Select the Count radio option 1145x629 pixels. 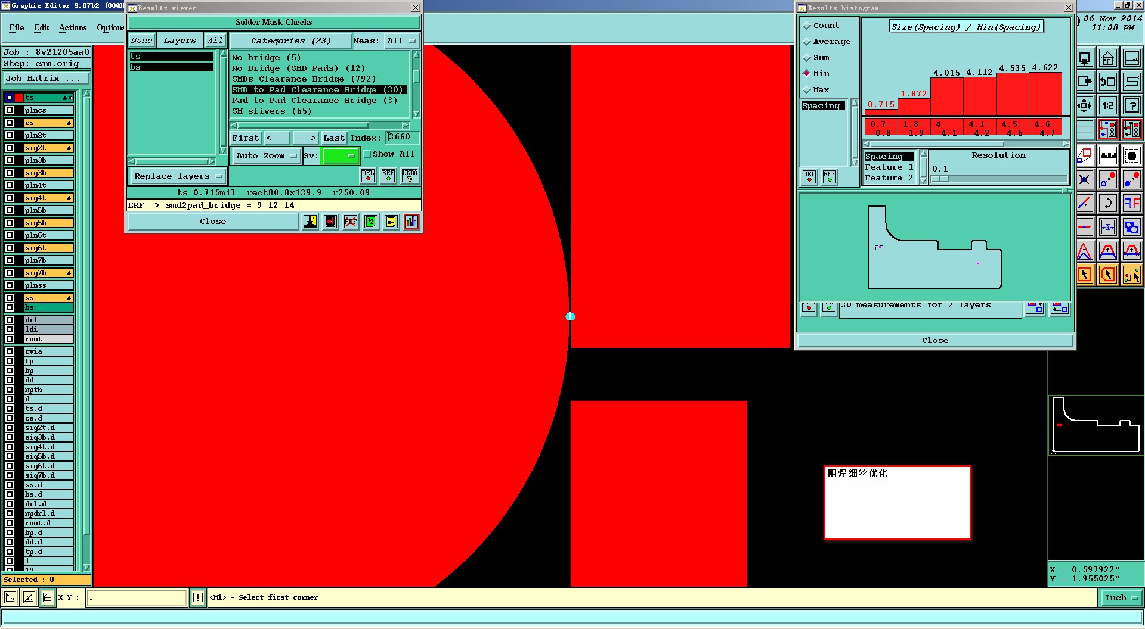(x=821, y=26)
